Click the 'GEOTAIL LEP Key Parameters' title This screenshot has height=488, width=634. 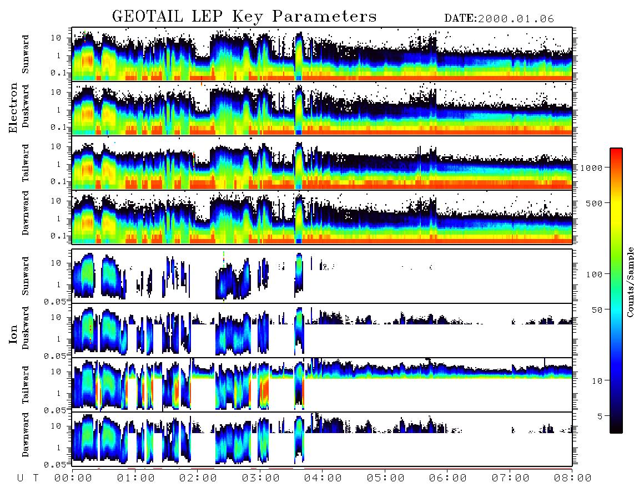(244, 17)
